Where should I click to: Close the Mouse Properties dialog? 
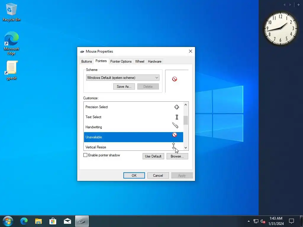coord(190,51)
